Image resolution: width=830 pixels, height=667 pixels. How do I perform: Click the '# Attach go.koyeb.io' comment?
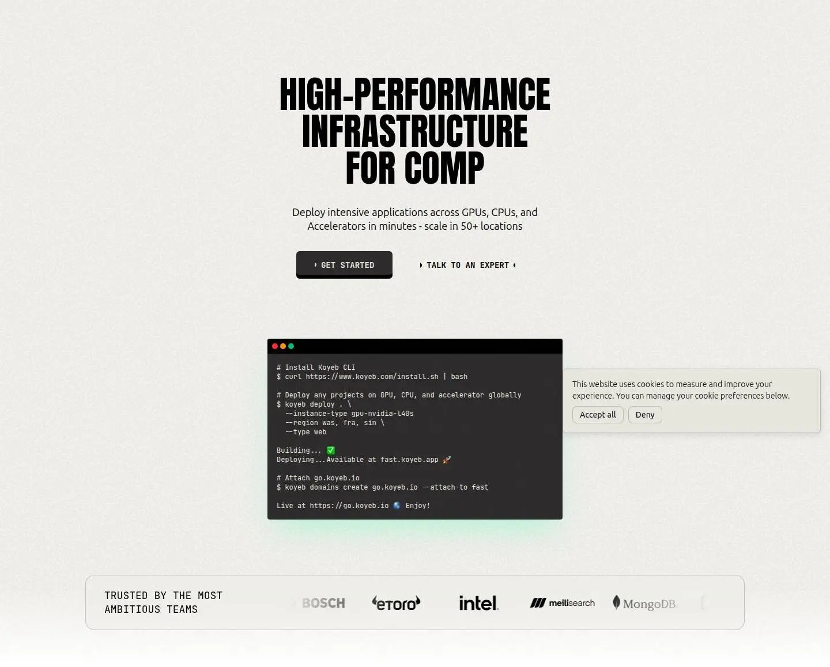(x=318, y=478)
